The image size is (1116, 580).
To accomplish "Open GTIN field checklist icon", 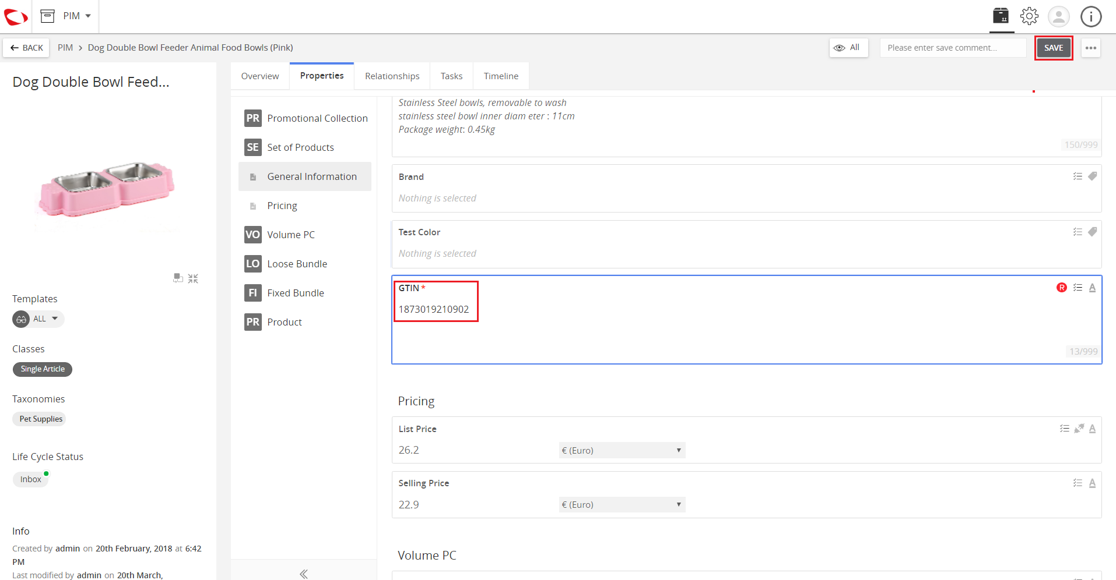I will (x=1078, y=288).
